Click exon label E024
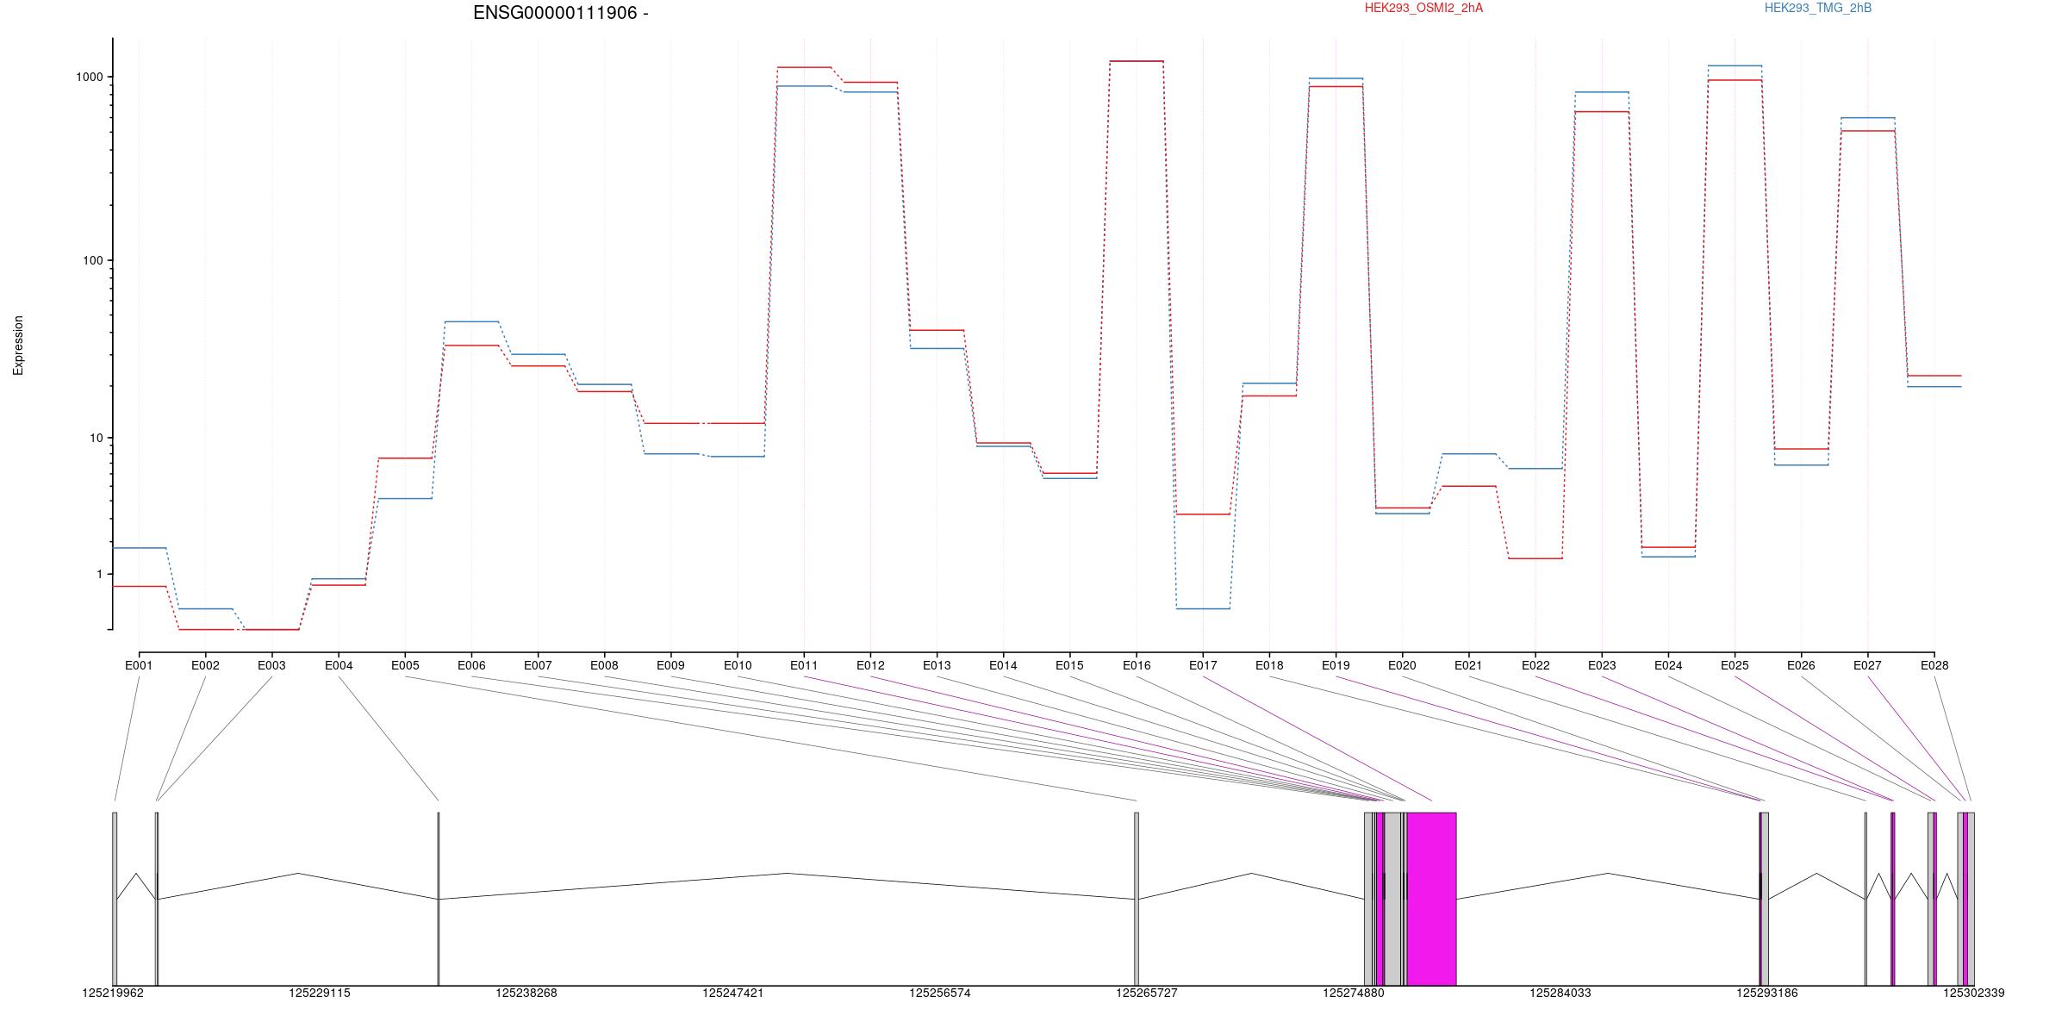 coord(1668,665)
